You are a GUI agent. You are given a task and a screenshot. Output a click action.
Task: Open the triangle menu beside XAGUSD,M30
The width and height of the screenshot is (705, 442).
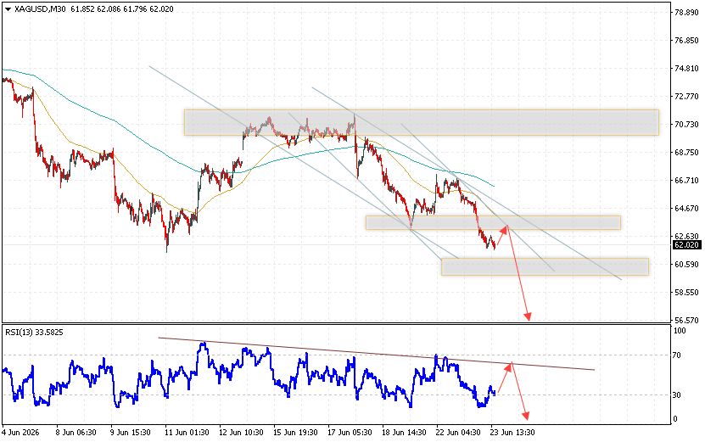(8, 9)
